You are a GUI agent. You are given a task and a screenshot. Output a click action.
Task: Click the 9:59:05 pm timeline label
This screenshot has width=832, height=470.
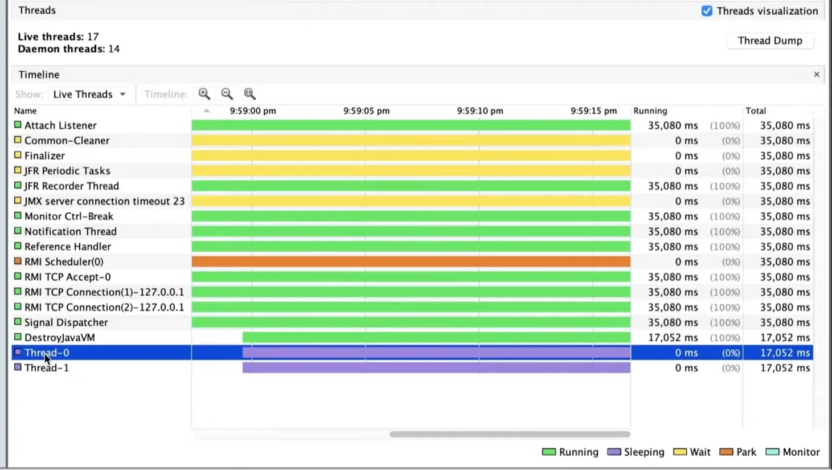point(366,111)
